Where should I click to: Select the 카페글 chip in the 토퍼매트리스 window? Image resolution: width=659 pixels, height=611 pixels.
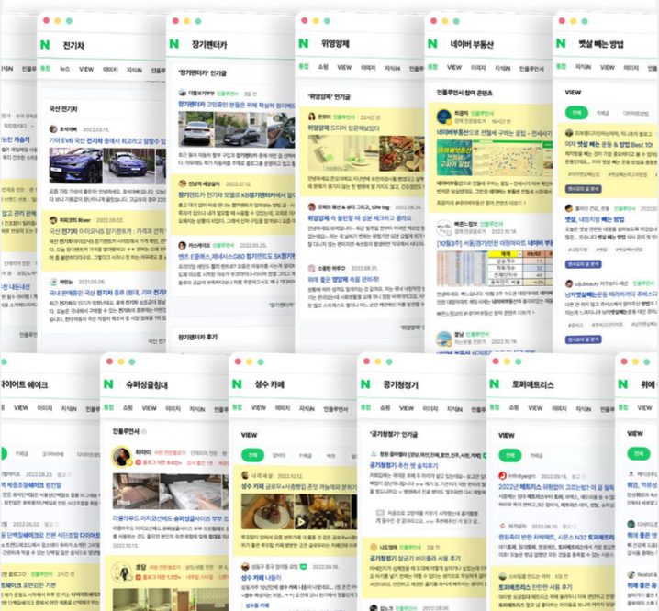point(536,456)
